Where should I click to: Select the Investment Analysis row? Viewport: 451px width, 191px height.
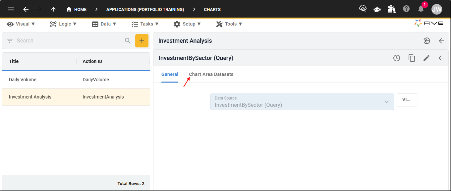click(x=76, y=97)
